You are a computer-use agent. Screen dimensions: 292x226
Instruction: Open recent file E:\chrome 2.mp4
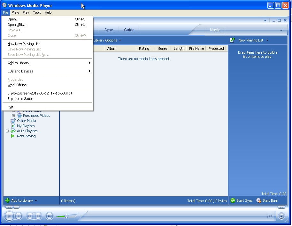pos(47,99)
